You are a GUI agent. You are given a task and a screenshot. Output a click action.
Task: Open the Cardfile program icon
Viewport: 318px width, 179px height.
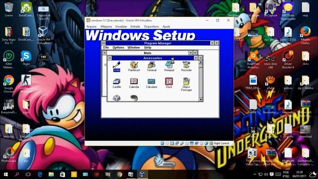(117, 83)
